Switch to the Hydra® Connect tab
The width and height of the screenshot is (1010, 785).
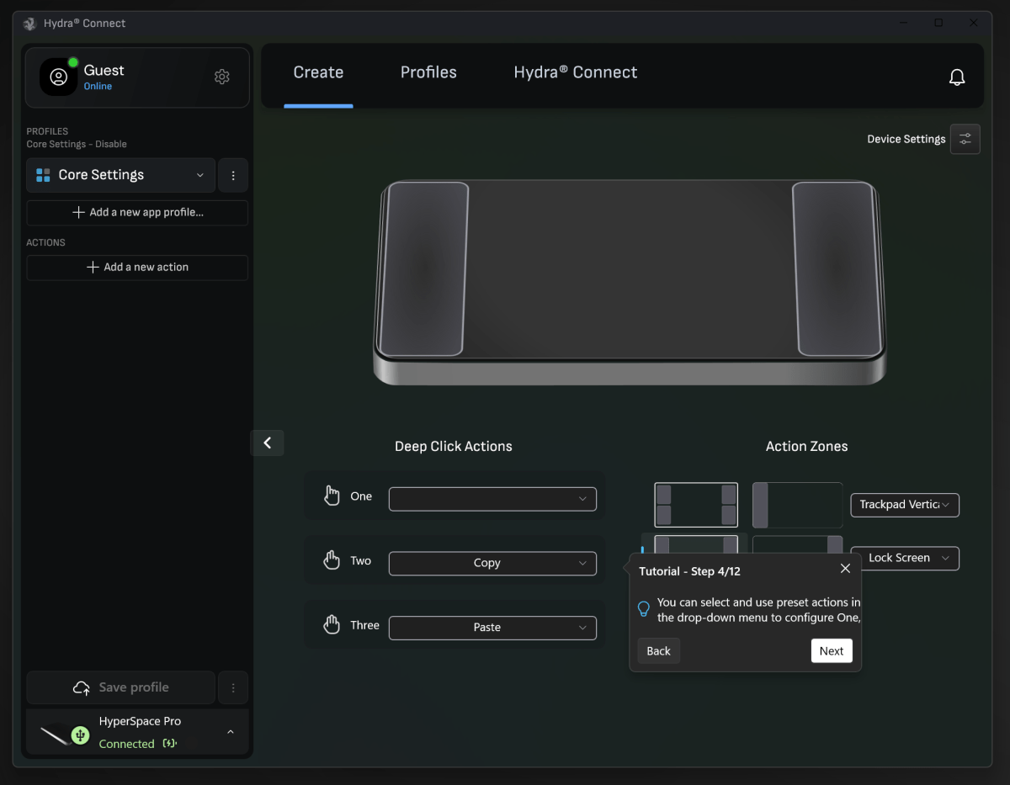(575, 72)
